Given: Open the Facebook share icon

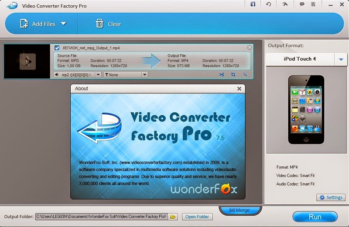Looking at the screenshot, I should pos(253,4).
